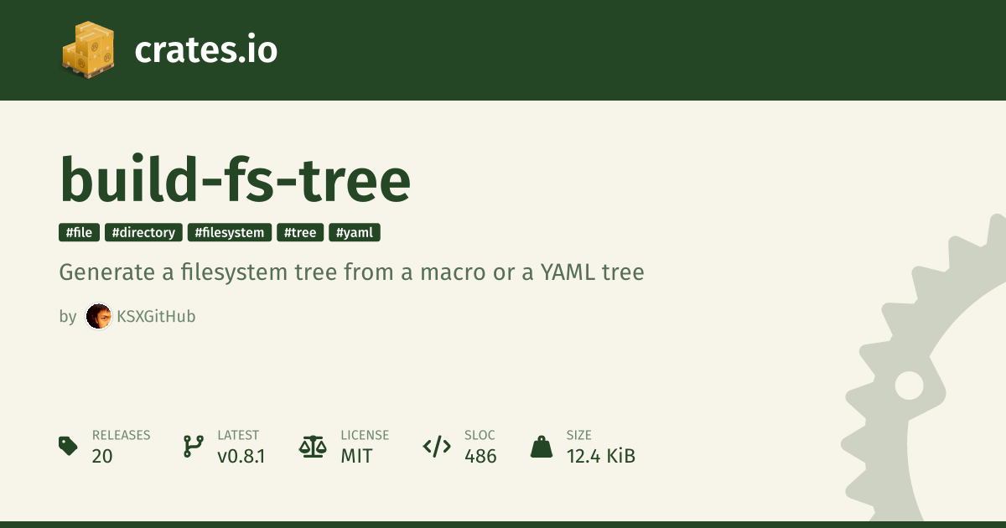Click the KSXGitHub avatar image
Viewport: 1006px width, 528px height.
(99, 316)
